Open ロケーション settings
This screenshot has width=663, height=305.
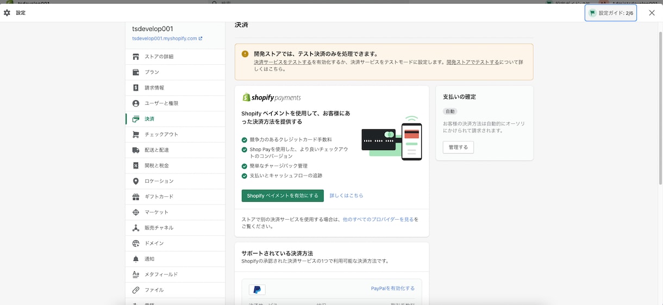175,181
